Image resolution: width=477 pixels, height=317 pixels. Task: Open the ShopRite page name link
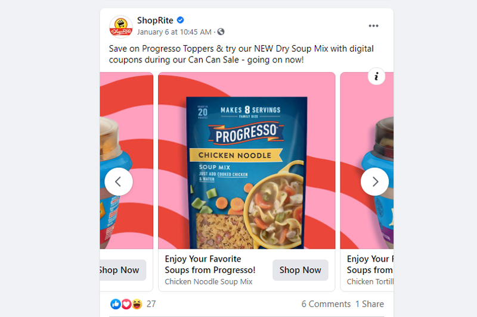pos(155,20)
